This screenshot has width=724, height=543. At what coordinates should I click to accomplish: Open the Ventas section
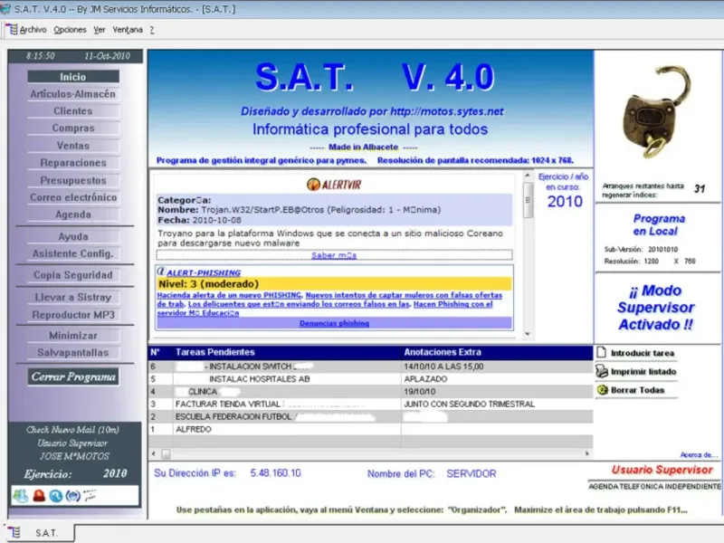click(73, 146)
